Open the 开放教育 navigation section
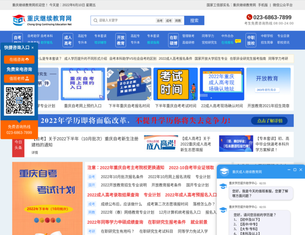The height and width of the screenshot is (235, 305). (121, 39)
